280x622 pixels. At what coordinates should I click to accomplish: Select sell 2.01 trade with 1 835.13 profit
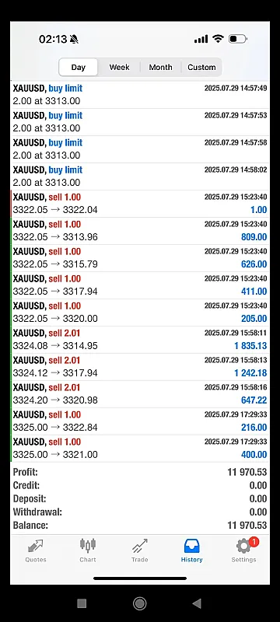coord(140,340)
